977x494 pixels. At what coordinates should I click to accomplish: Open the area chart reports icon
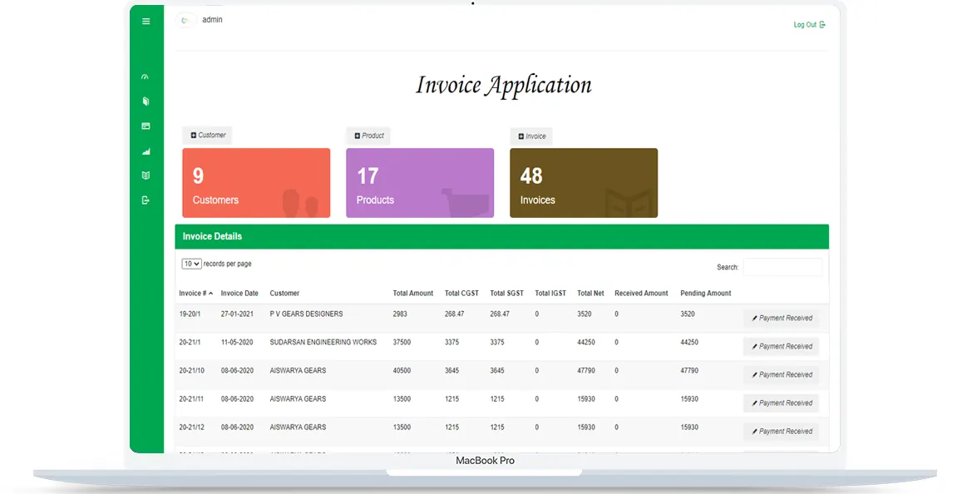146,151
